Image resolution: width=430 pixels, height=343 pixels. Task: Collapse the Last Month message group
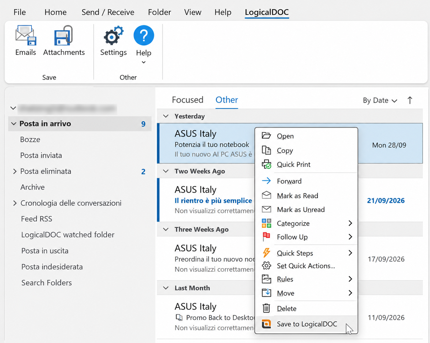click(x=166, y=288)
